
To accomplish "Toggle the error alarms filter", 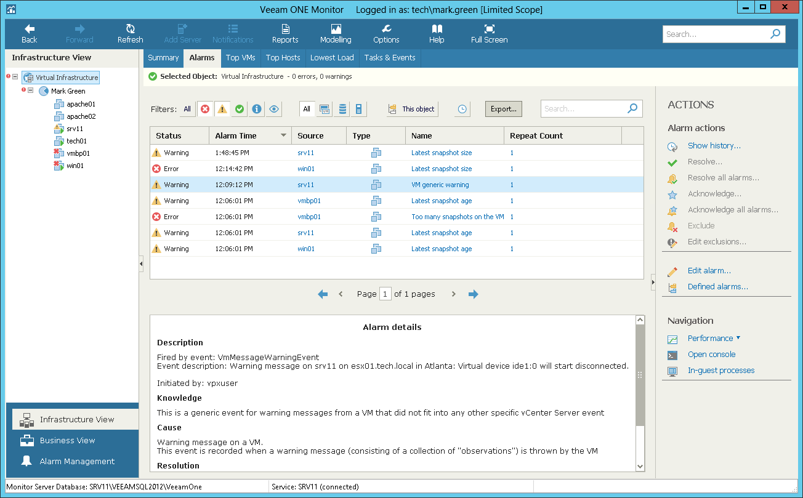I will [205, 109].
